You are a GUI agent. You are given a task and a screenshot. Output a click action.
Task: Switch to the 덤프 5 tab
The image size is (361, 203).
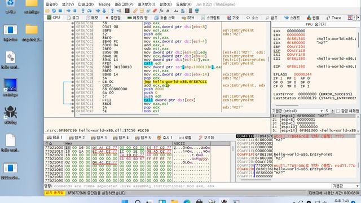tap(143, 138)
